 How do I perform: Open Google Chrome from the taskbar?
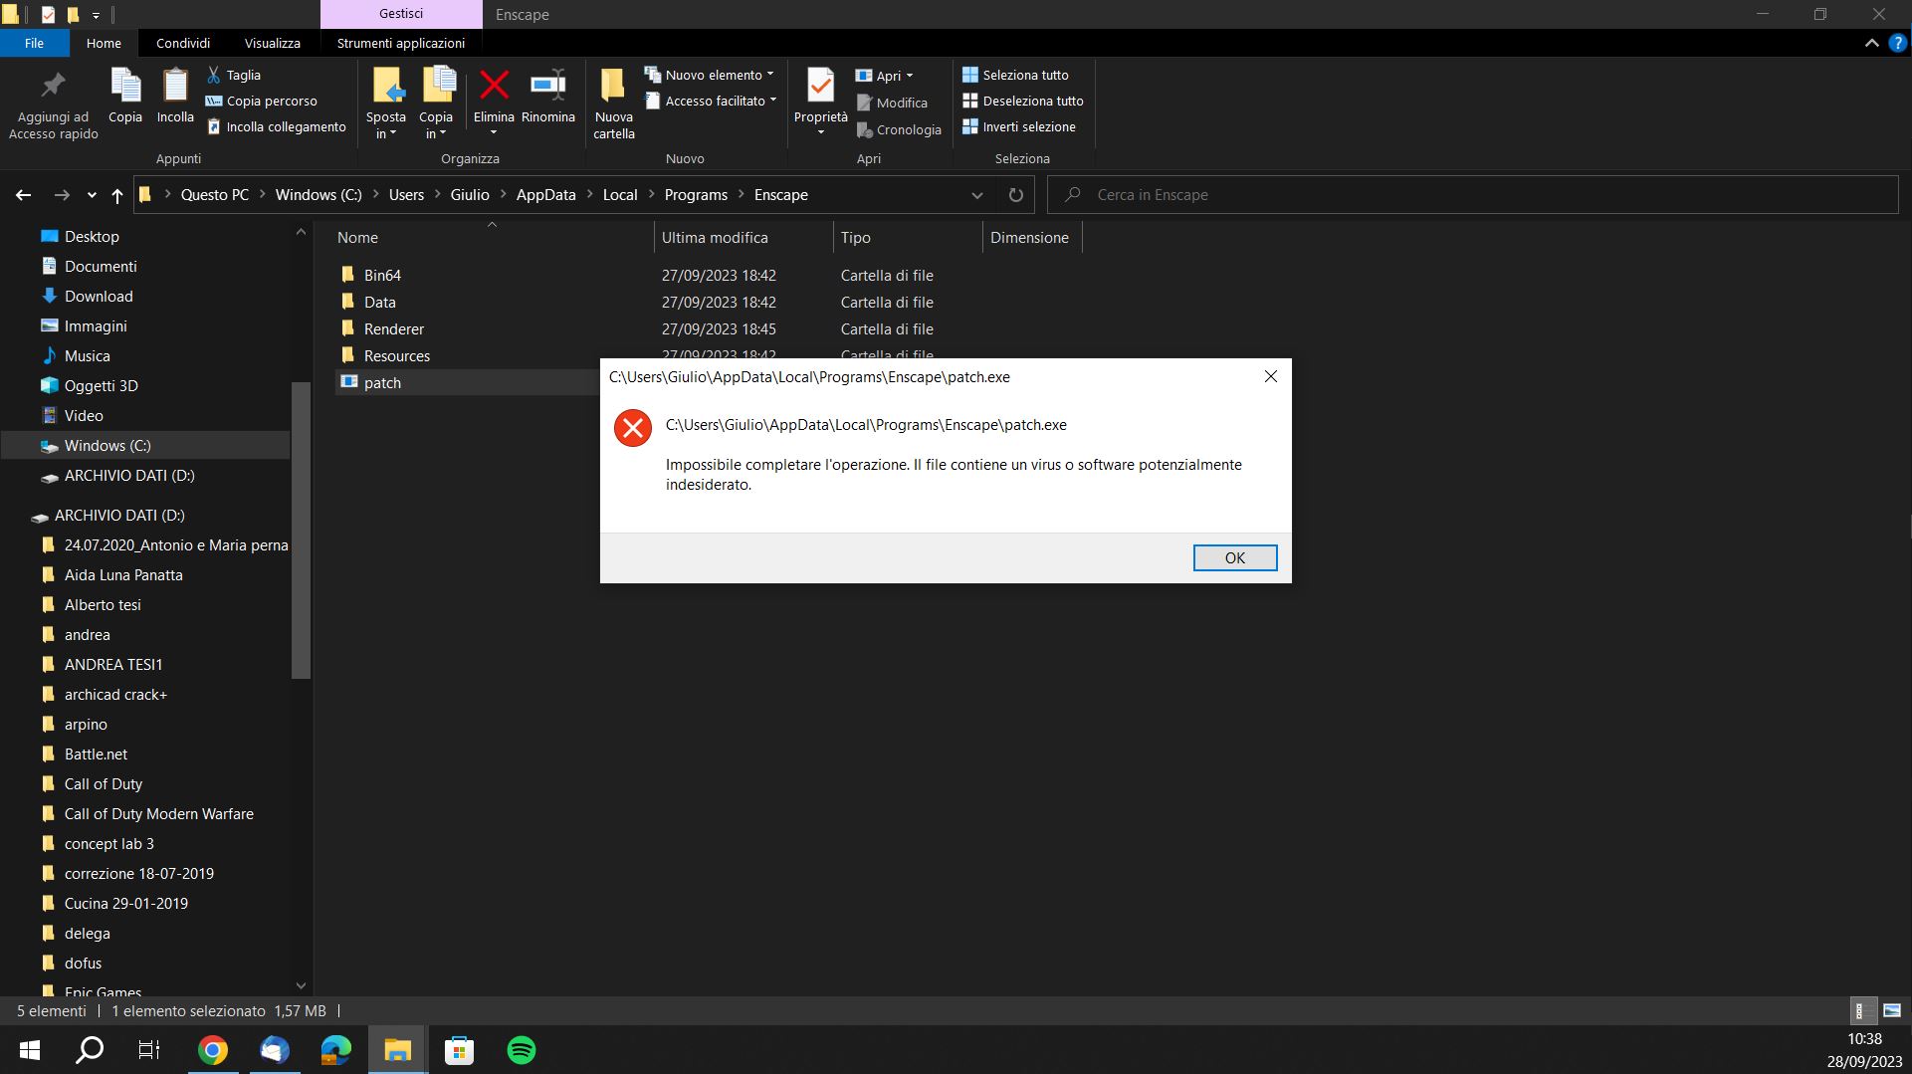212,1050
